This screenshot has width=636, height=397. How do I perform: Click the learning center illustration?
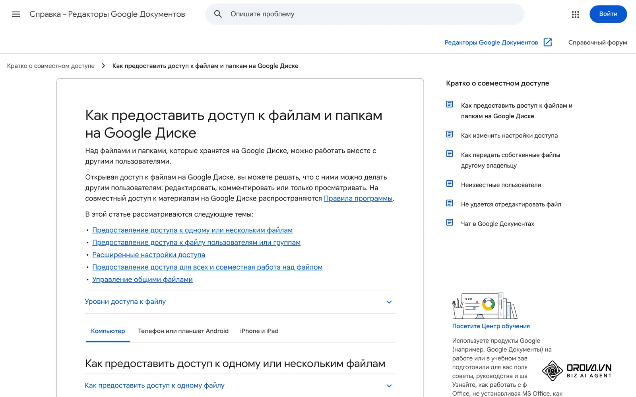pyautogui.click(x=485, y=306)
